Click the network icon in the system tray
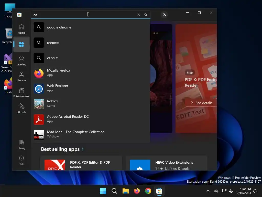The width and height of the screenshot is (262, 197). pos(224,191)
